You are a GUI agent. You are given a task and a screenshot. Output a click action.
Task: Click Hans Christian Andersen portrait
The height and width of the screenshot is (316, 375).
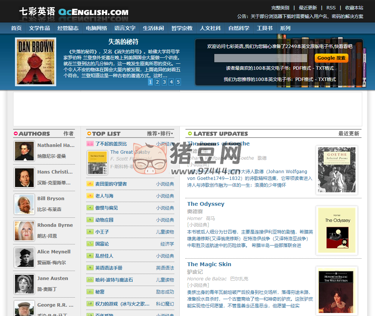point(24,178)
